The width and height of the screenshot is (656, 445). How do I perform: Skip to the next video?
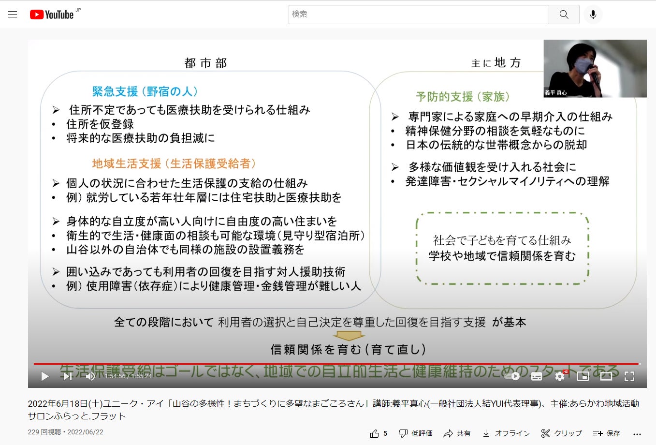pyautogui.click(x=68, y=376)
